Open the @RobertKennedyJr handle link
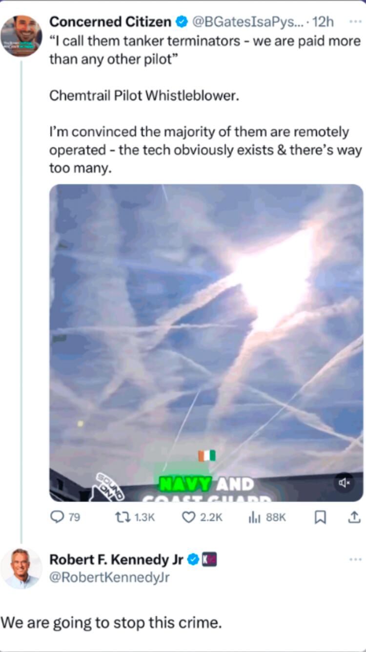Image resolution: width=366 pixels, height=652 pixels. click(109, 577)
